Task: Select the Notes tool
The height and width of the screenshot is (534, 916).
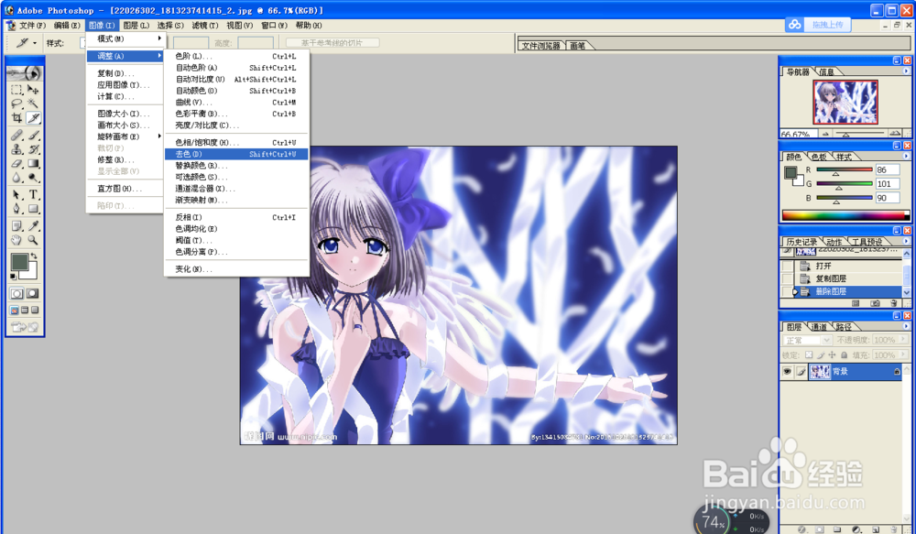Action: tap(16, 225)
